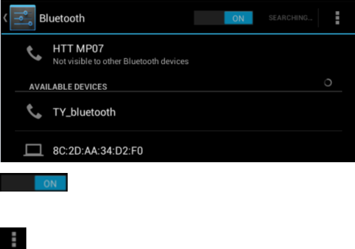This screenshot has height=249, width=355.
Task: Click the dark off side of the header Bluetooth switch
Action: click(x=209, y=18)
